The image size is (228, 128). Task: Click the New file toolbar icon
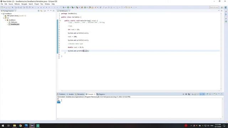pos(2,7)
